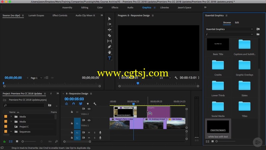
Task: Select the Ripple Edit tool
Action: point(109,30)
